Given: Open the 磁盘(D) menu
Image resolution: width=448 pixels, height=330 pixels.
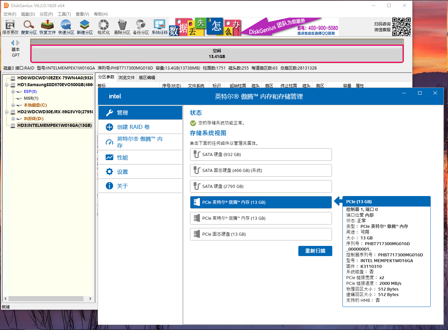Looking at the screenshot, I should [x=28, y=14].
